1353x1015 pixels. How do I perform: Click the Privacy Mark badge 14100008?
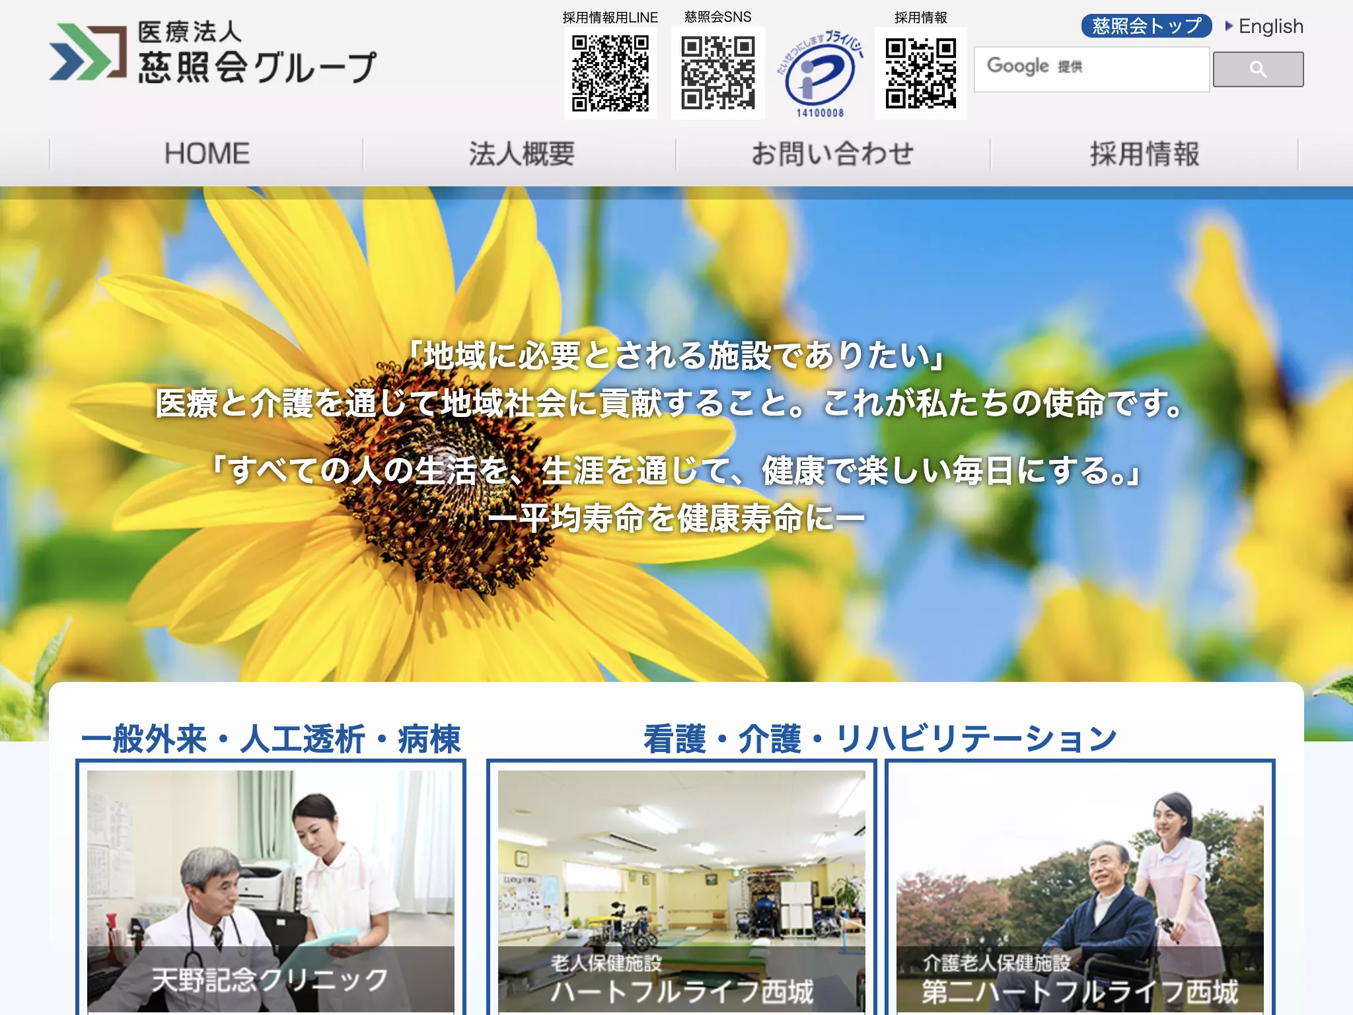[820, 73]
